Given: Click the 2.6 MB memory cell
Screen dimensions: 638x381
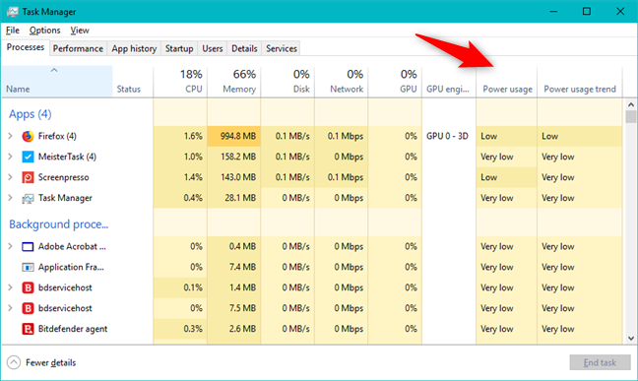Looking at the screenshot, I should coord(234,329).
